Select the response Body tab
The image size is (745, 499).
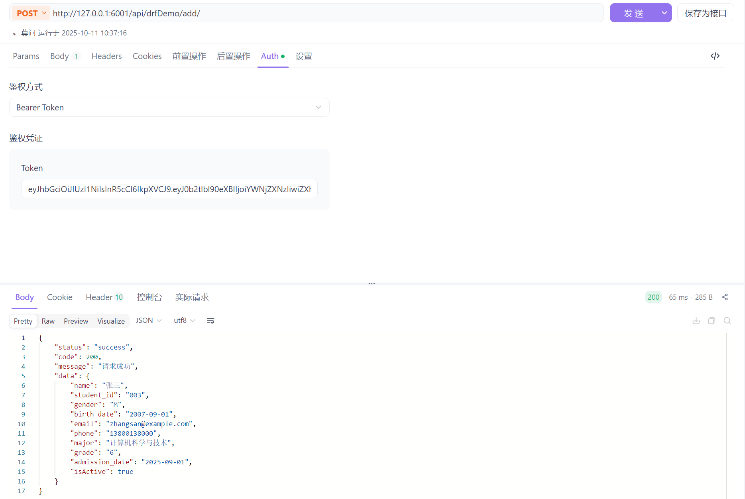[24, 297]
